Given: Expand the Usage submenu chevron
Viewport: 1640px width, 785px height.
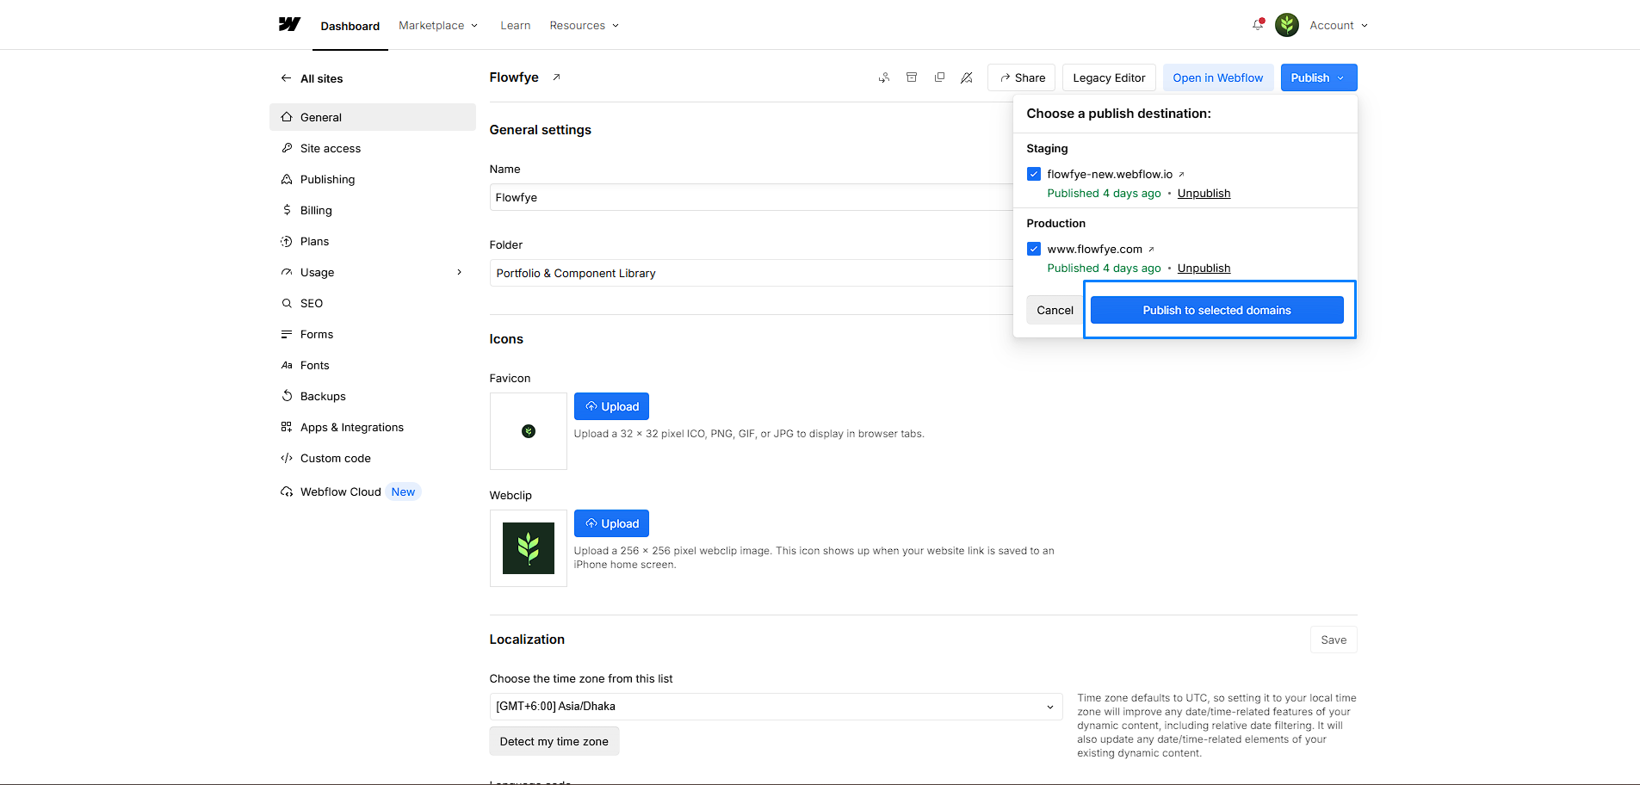Looking at the screenshot, I should pyautogui.click(x=460, y=272).
